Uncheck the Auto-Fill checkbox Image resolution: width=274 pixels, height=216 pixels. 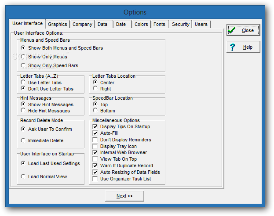95,133
